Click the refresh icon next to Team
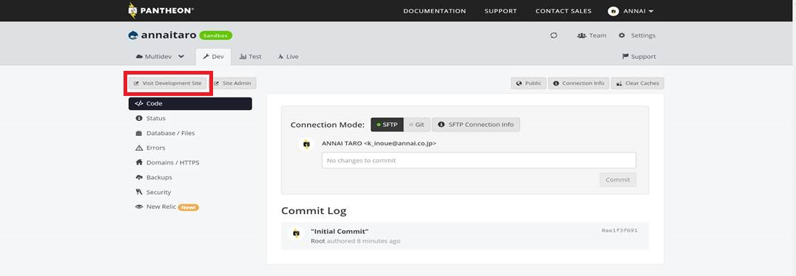The width and height of the screenshot is (796, 276). (554, 35)
